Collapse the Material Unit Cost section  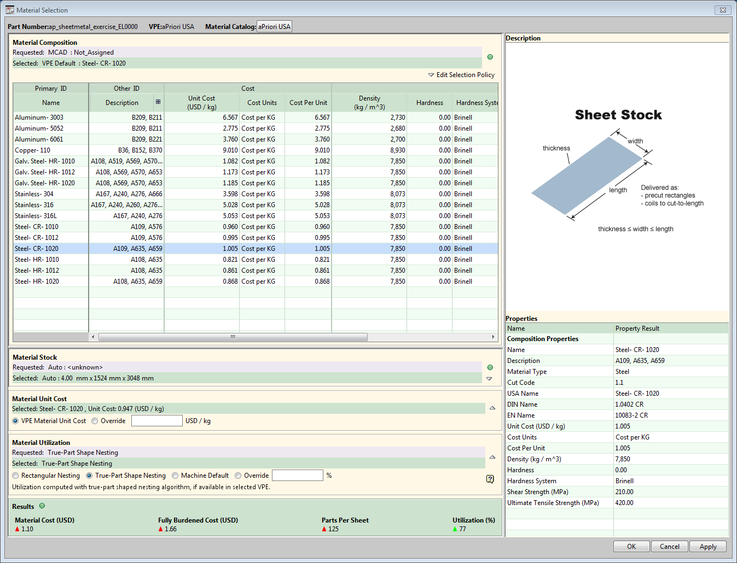click(492, 408)
